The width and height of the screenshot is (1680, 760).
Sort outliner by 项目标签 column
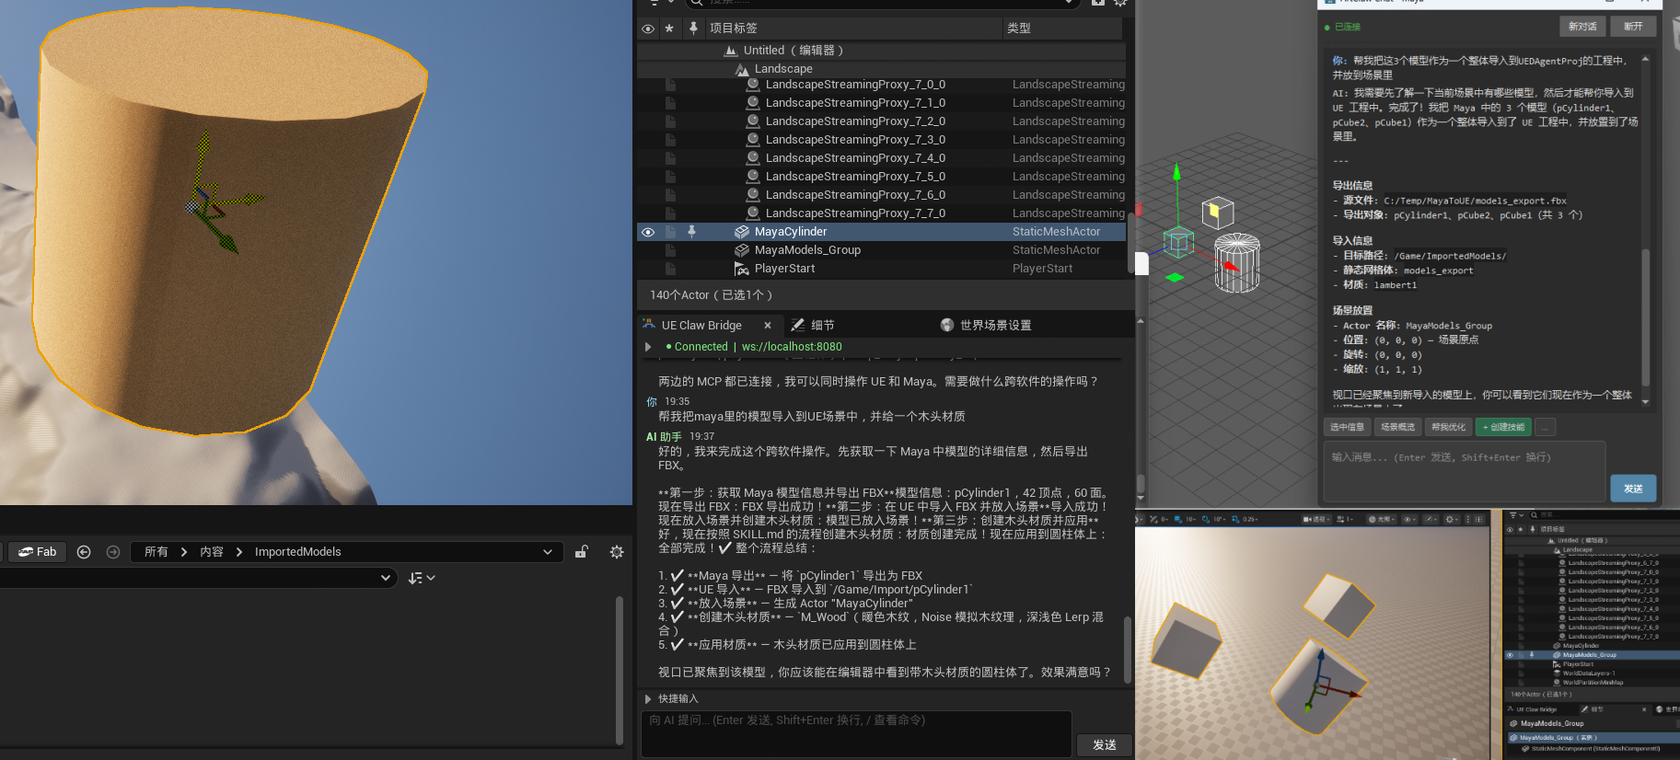[x=734, y=29]
